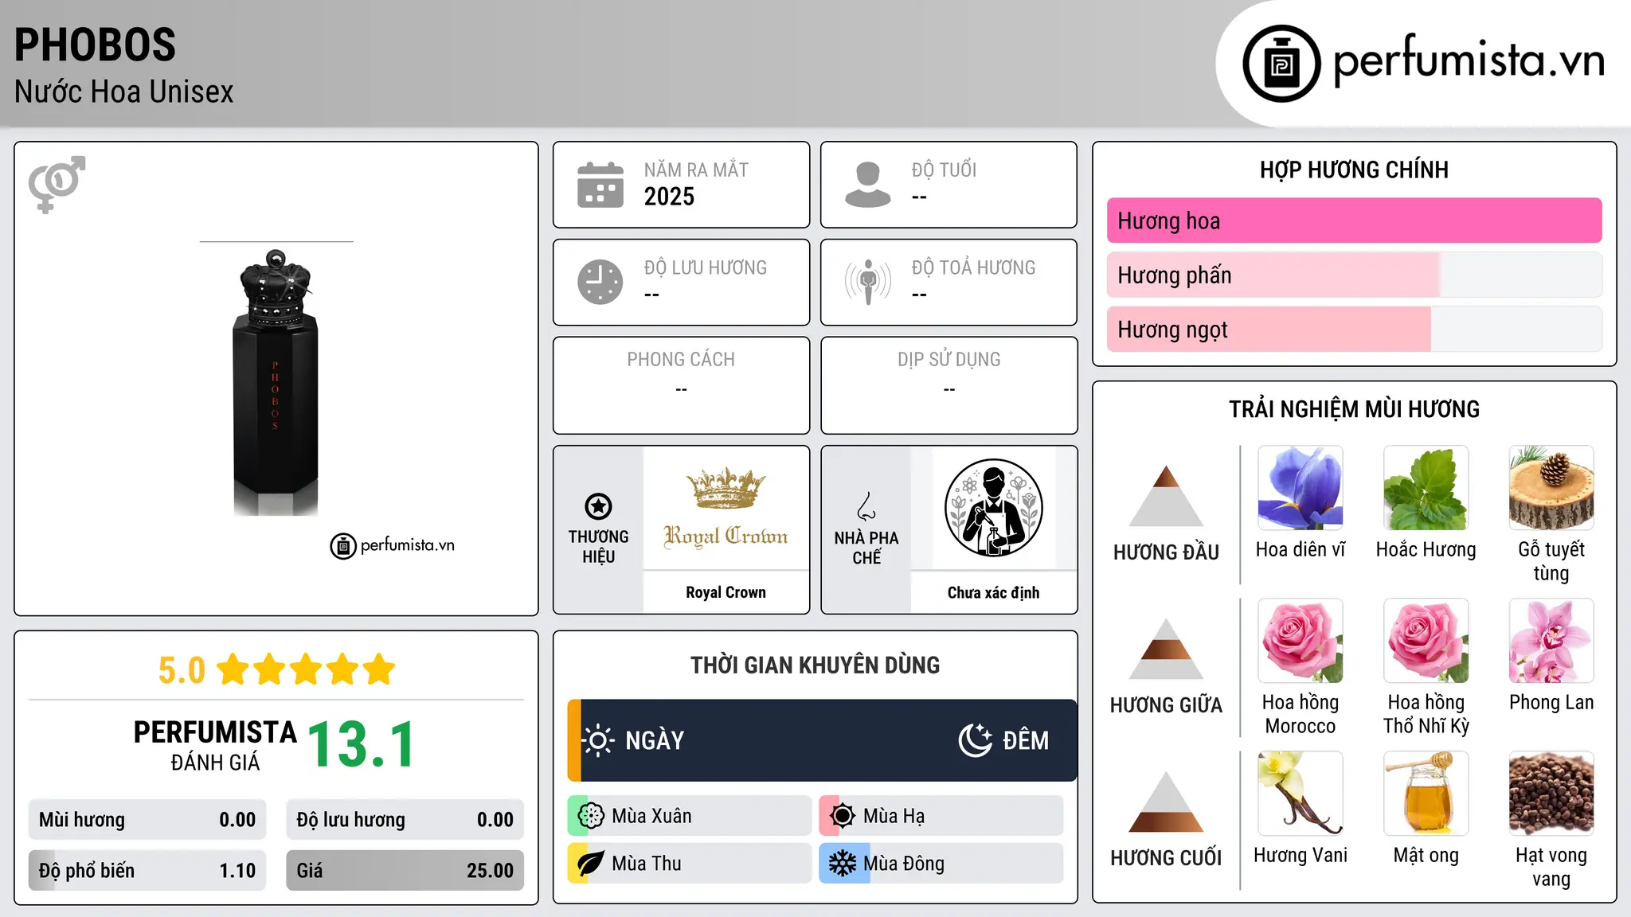The height and width of the screenshot is (917, 1631).
Task: Click the Gỗ tuyết tùng cedarwood image
Action: point(1551,488)
